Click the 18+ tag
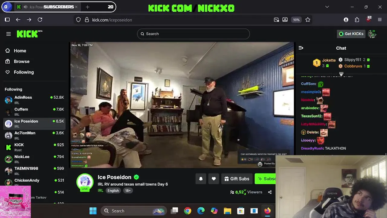The image size is (387, 218). point(128,190)
